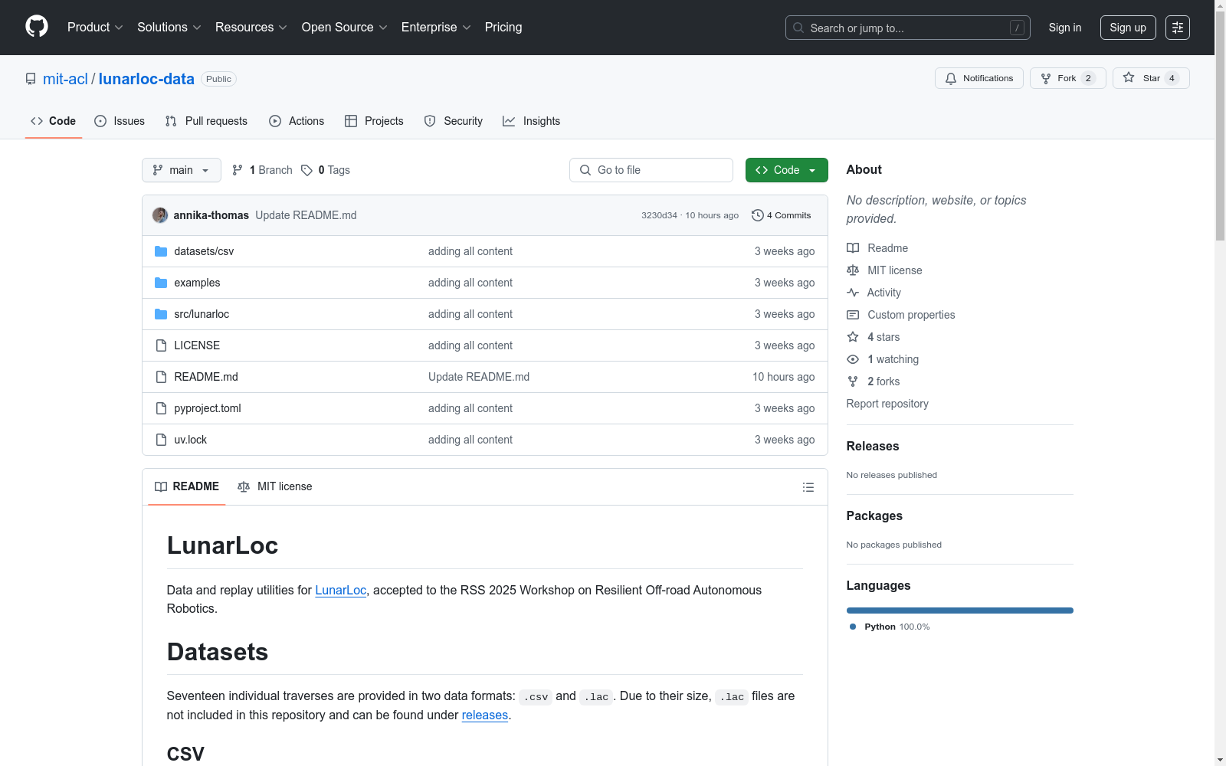The image size is (1226, 766).
Task: Click the Sign up button
Action: tap(1128, 28)
